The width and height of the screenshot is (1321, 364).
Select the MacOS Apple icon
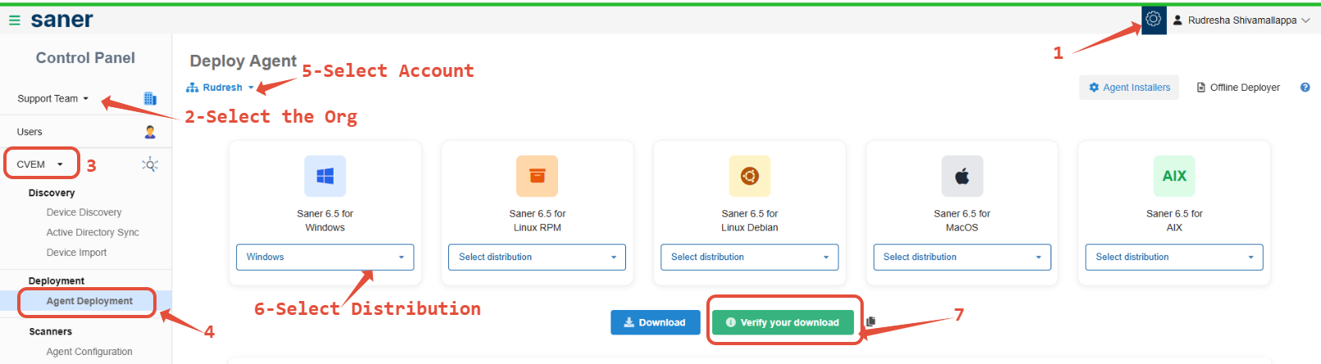tap(962, 176)
